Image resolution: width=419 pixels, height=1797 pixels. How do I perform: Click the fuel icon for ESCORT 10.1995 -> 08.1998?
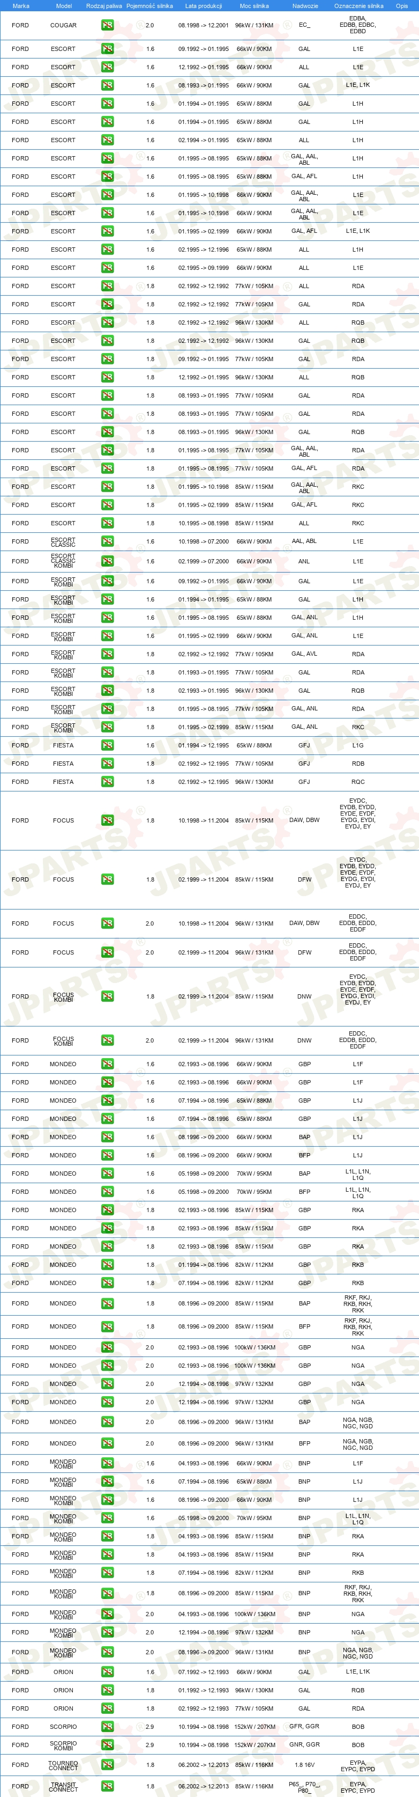(107, 523)
